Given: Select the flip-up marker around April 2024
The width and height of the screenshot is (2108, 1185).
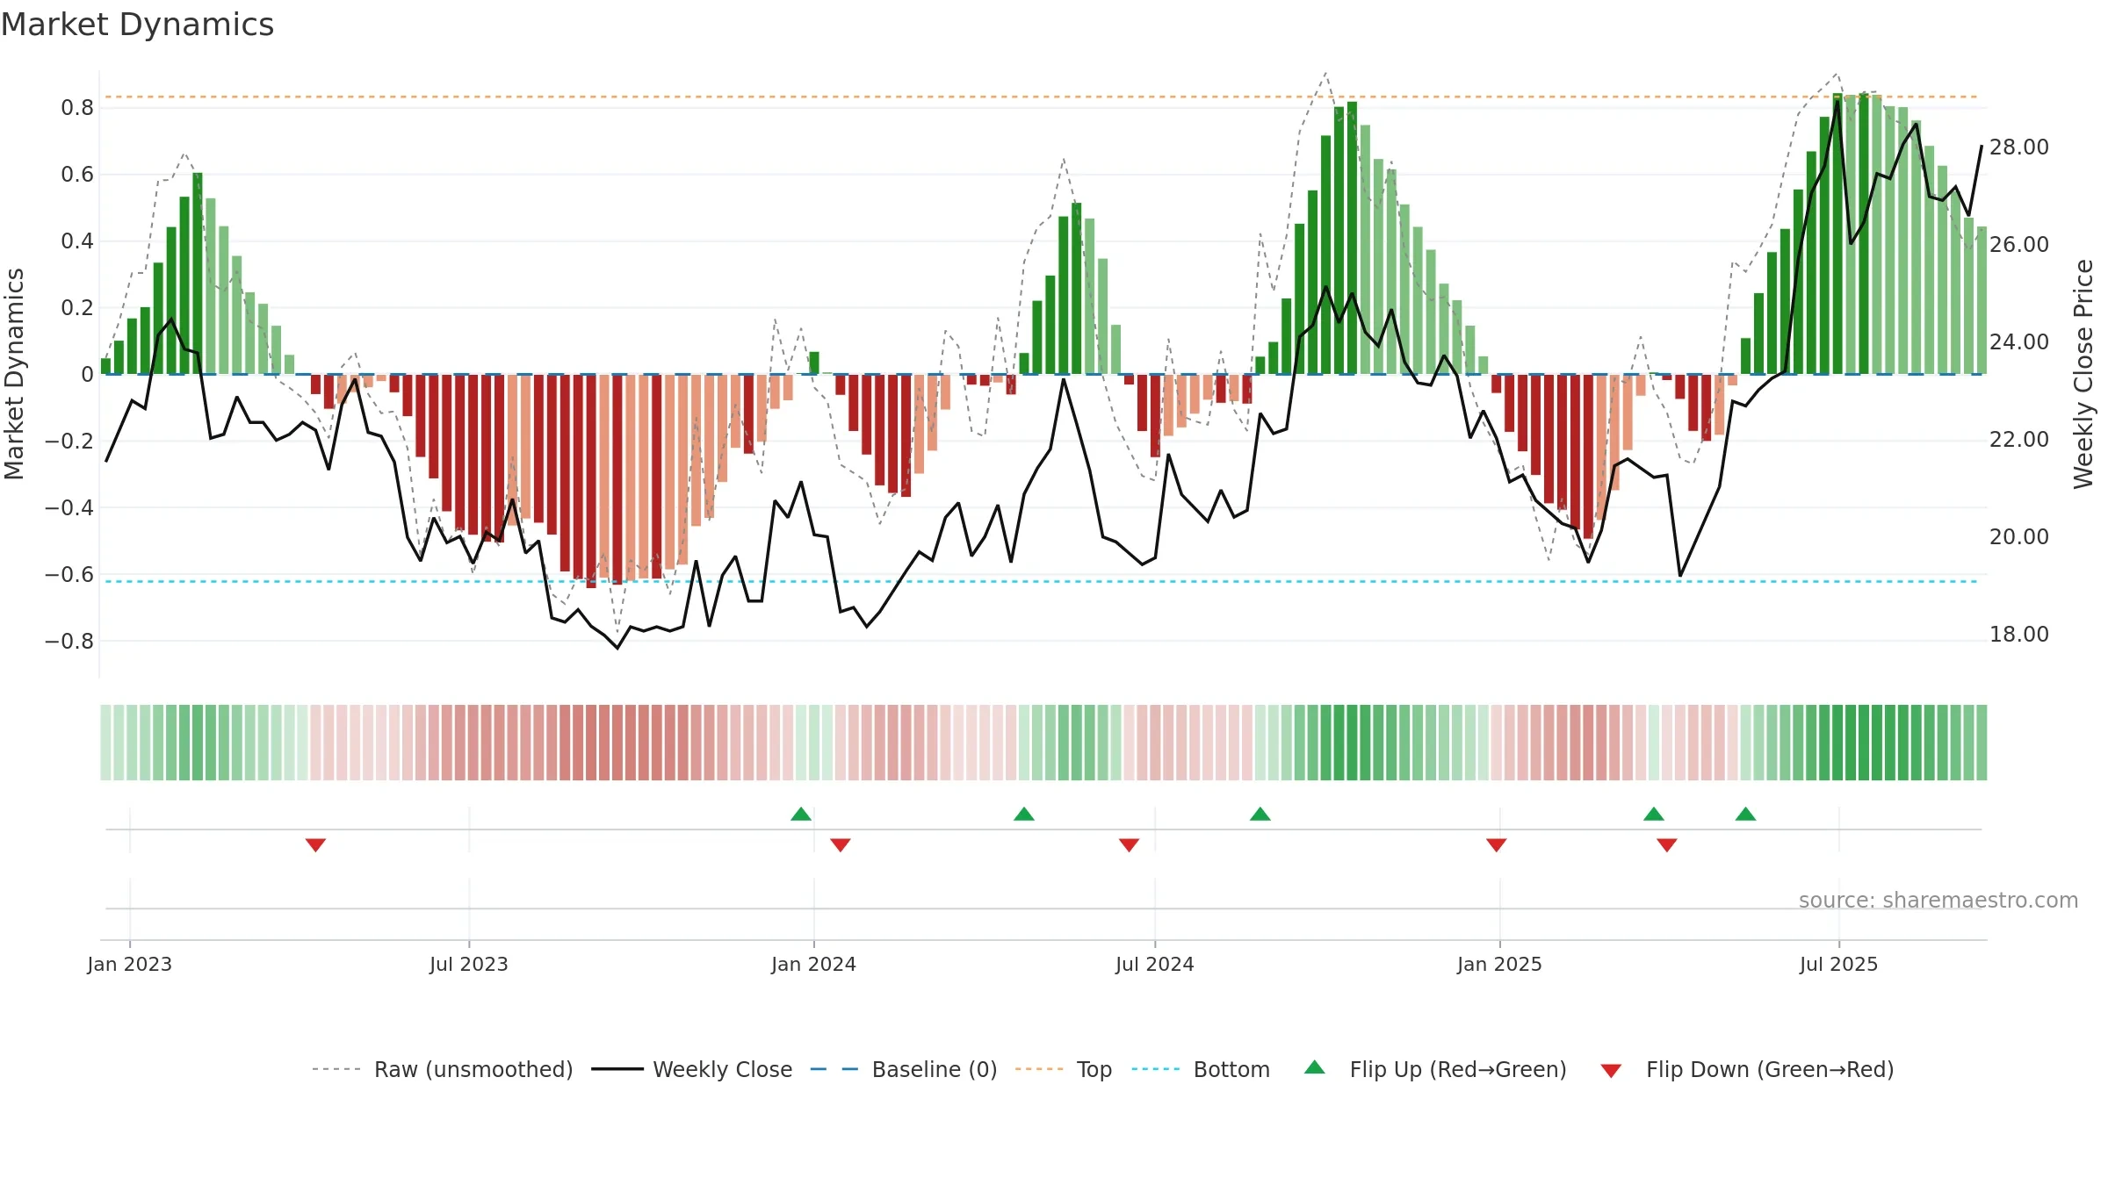Looking at the screenshot, I should click(x=1024, y=814).
